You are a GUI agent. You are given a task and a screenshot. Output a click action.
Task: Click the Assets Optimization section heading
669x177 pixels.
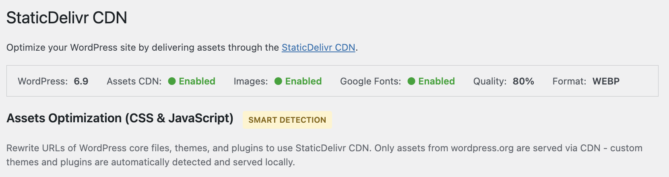pos(120,118)
